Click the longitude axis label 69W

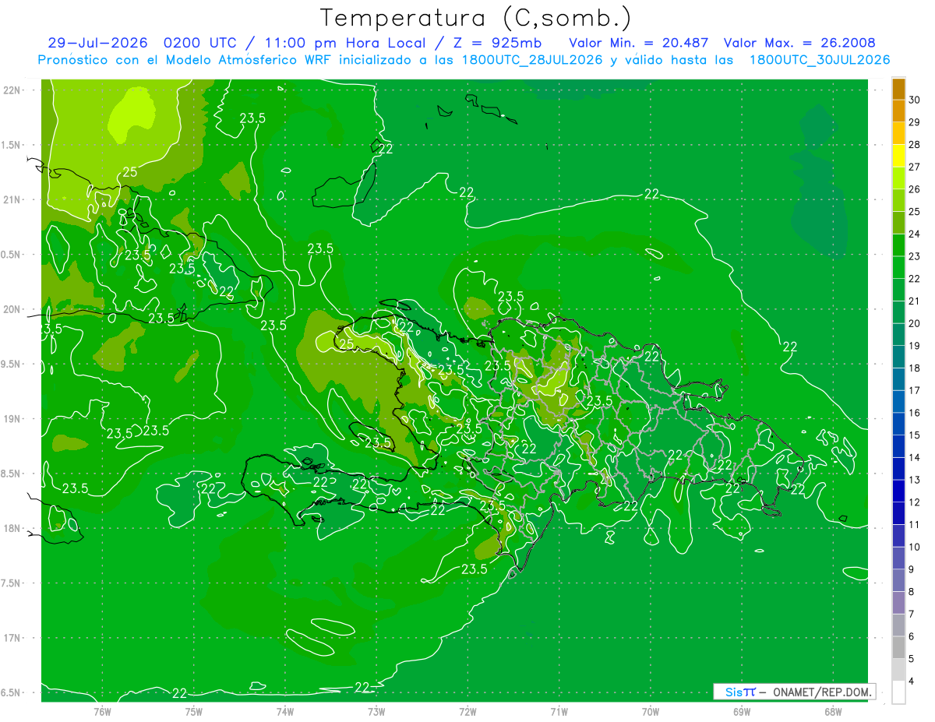(x=742, y=711)
